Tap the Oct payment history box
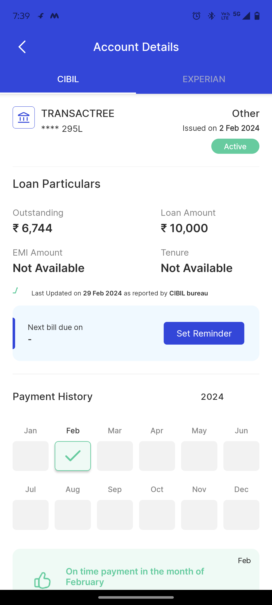Viewport: 272px width, 605px height. (x=157, y=515)
